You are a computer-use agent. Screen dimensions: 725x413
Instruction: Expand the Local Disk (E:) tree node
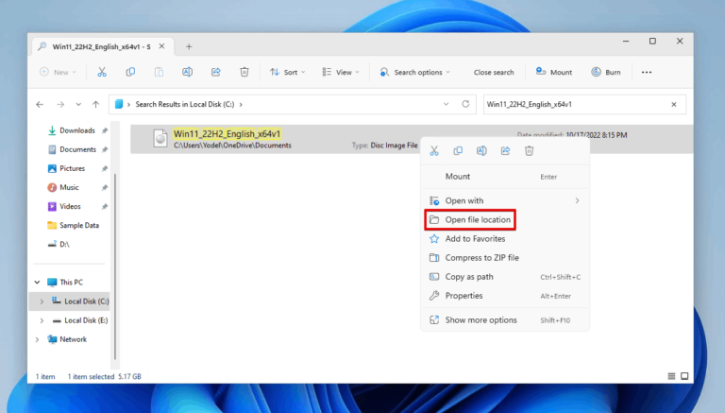tap(42, 320)
